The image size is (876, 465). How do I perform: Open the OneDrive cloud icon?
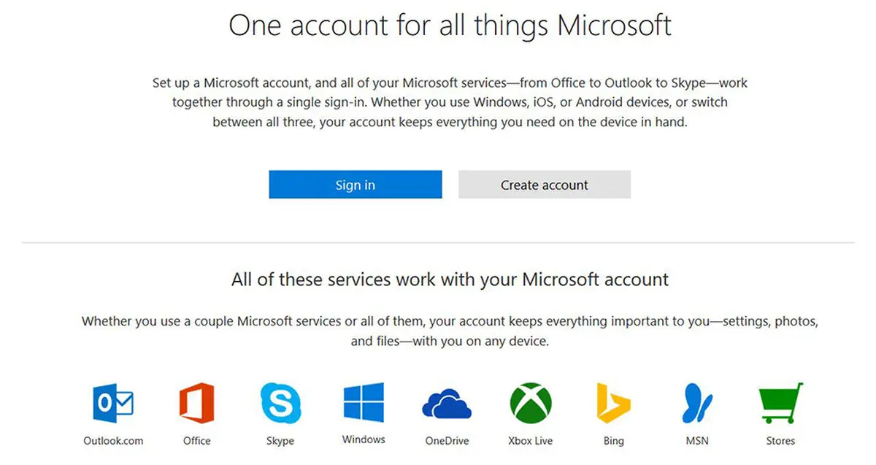click(447, 404)
